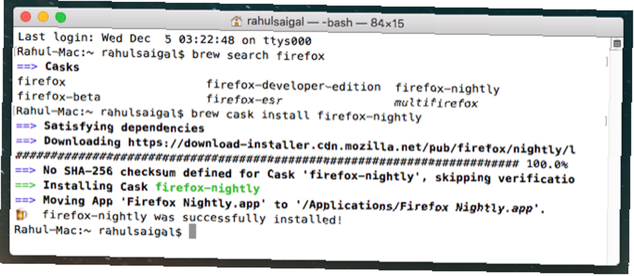Click the scroll indicator icon at top right
This screenshot has height=276, width=634.
tap(617, 44)
